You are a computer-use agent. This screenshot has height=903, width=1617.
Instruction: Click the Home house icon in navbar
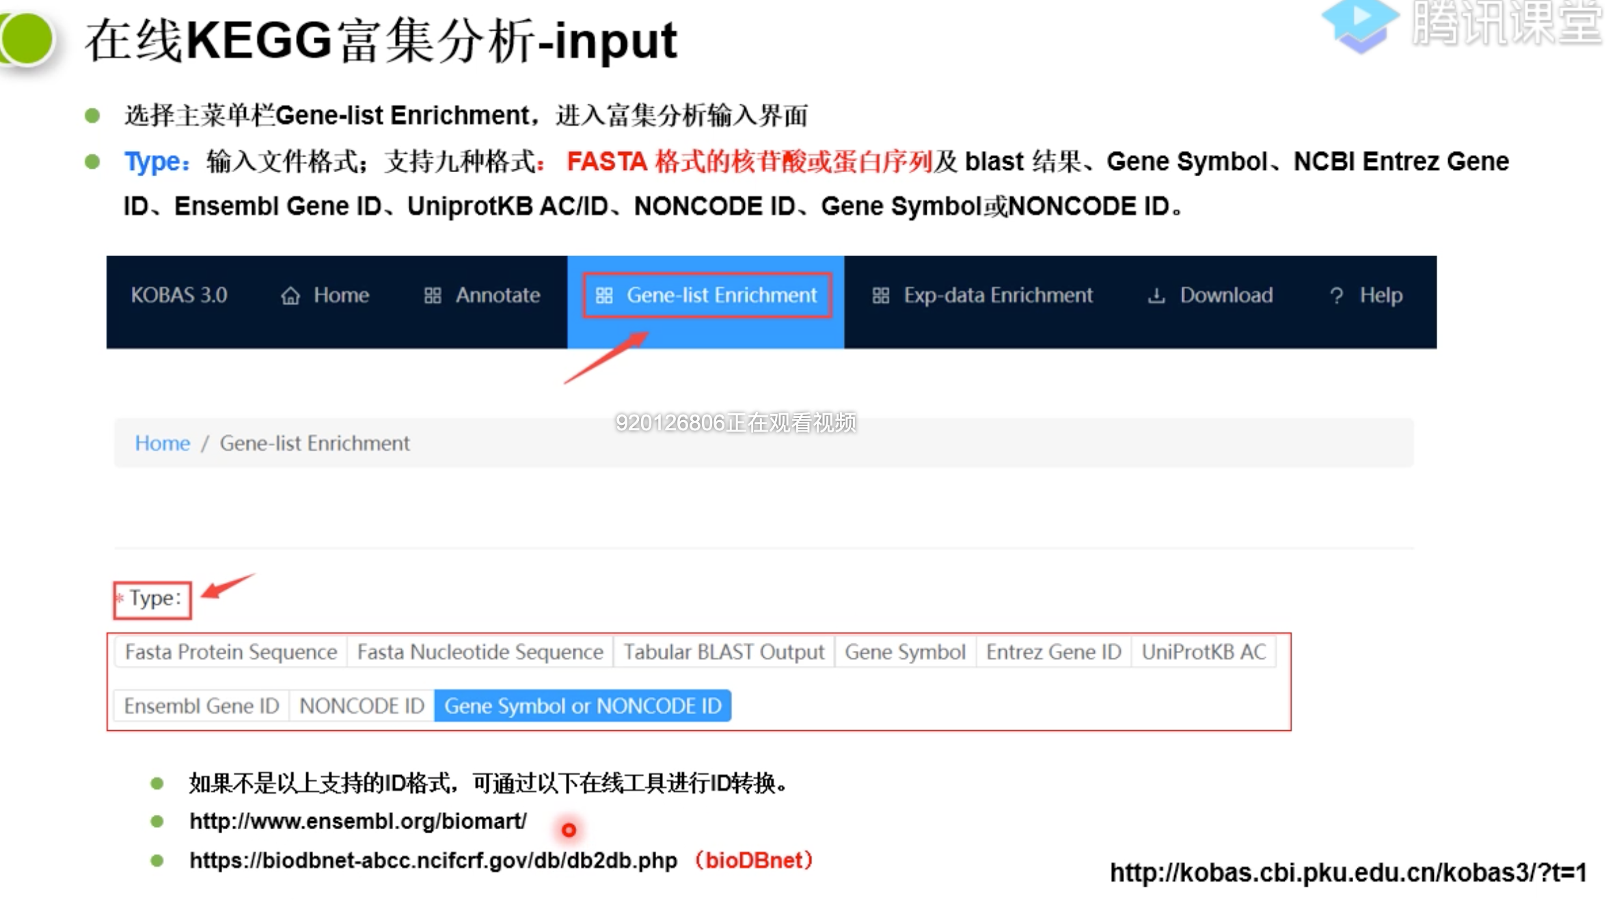click(x=290, y=296)
